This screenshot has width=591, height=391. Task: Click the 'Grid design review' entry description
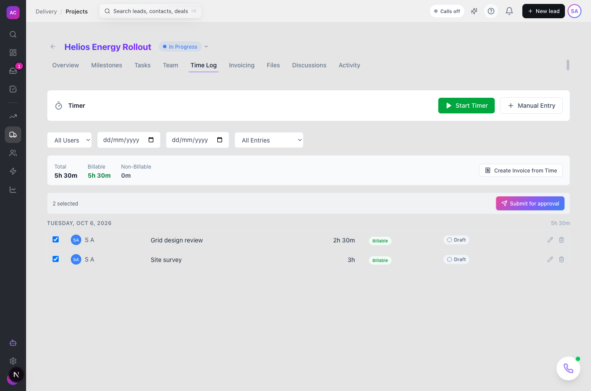coord(177,240)
